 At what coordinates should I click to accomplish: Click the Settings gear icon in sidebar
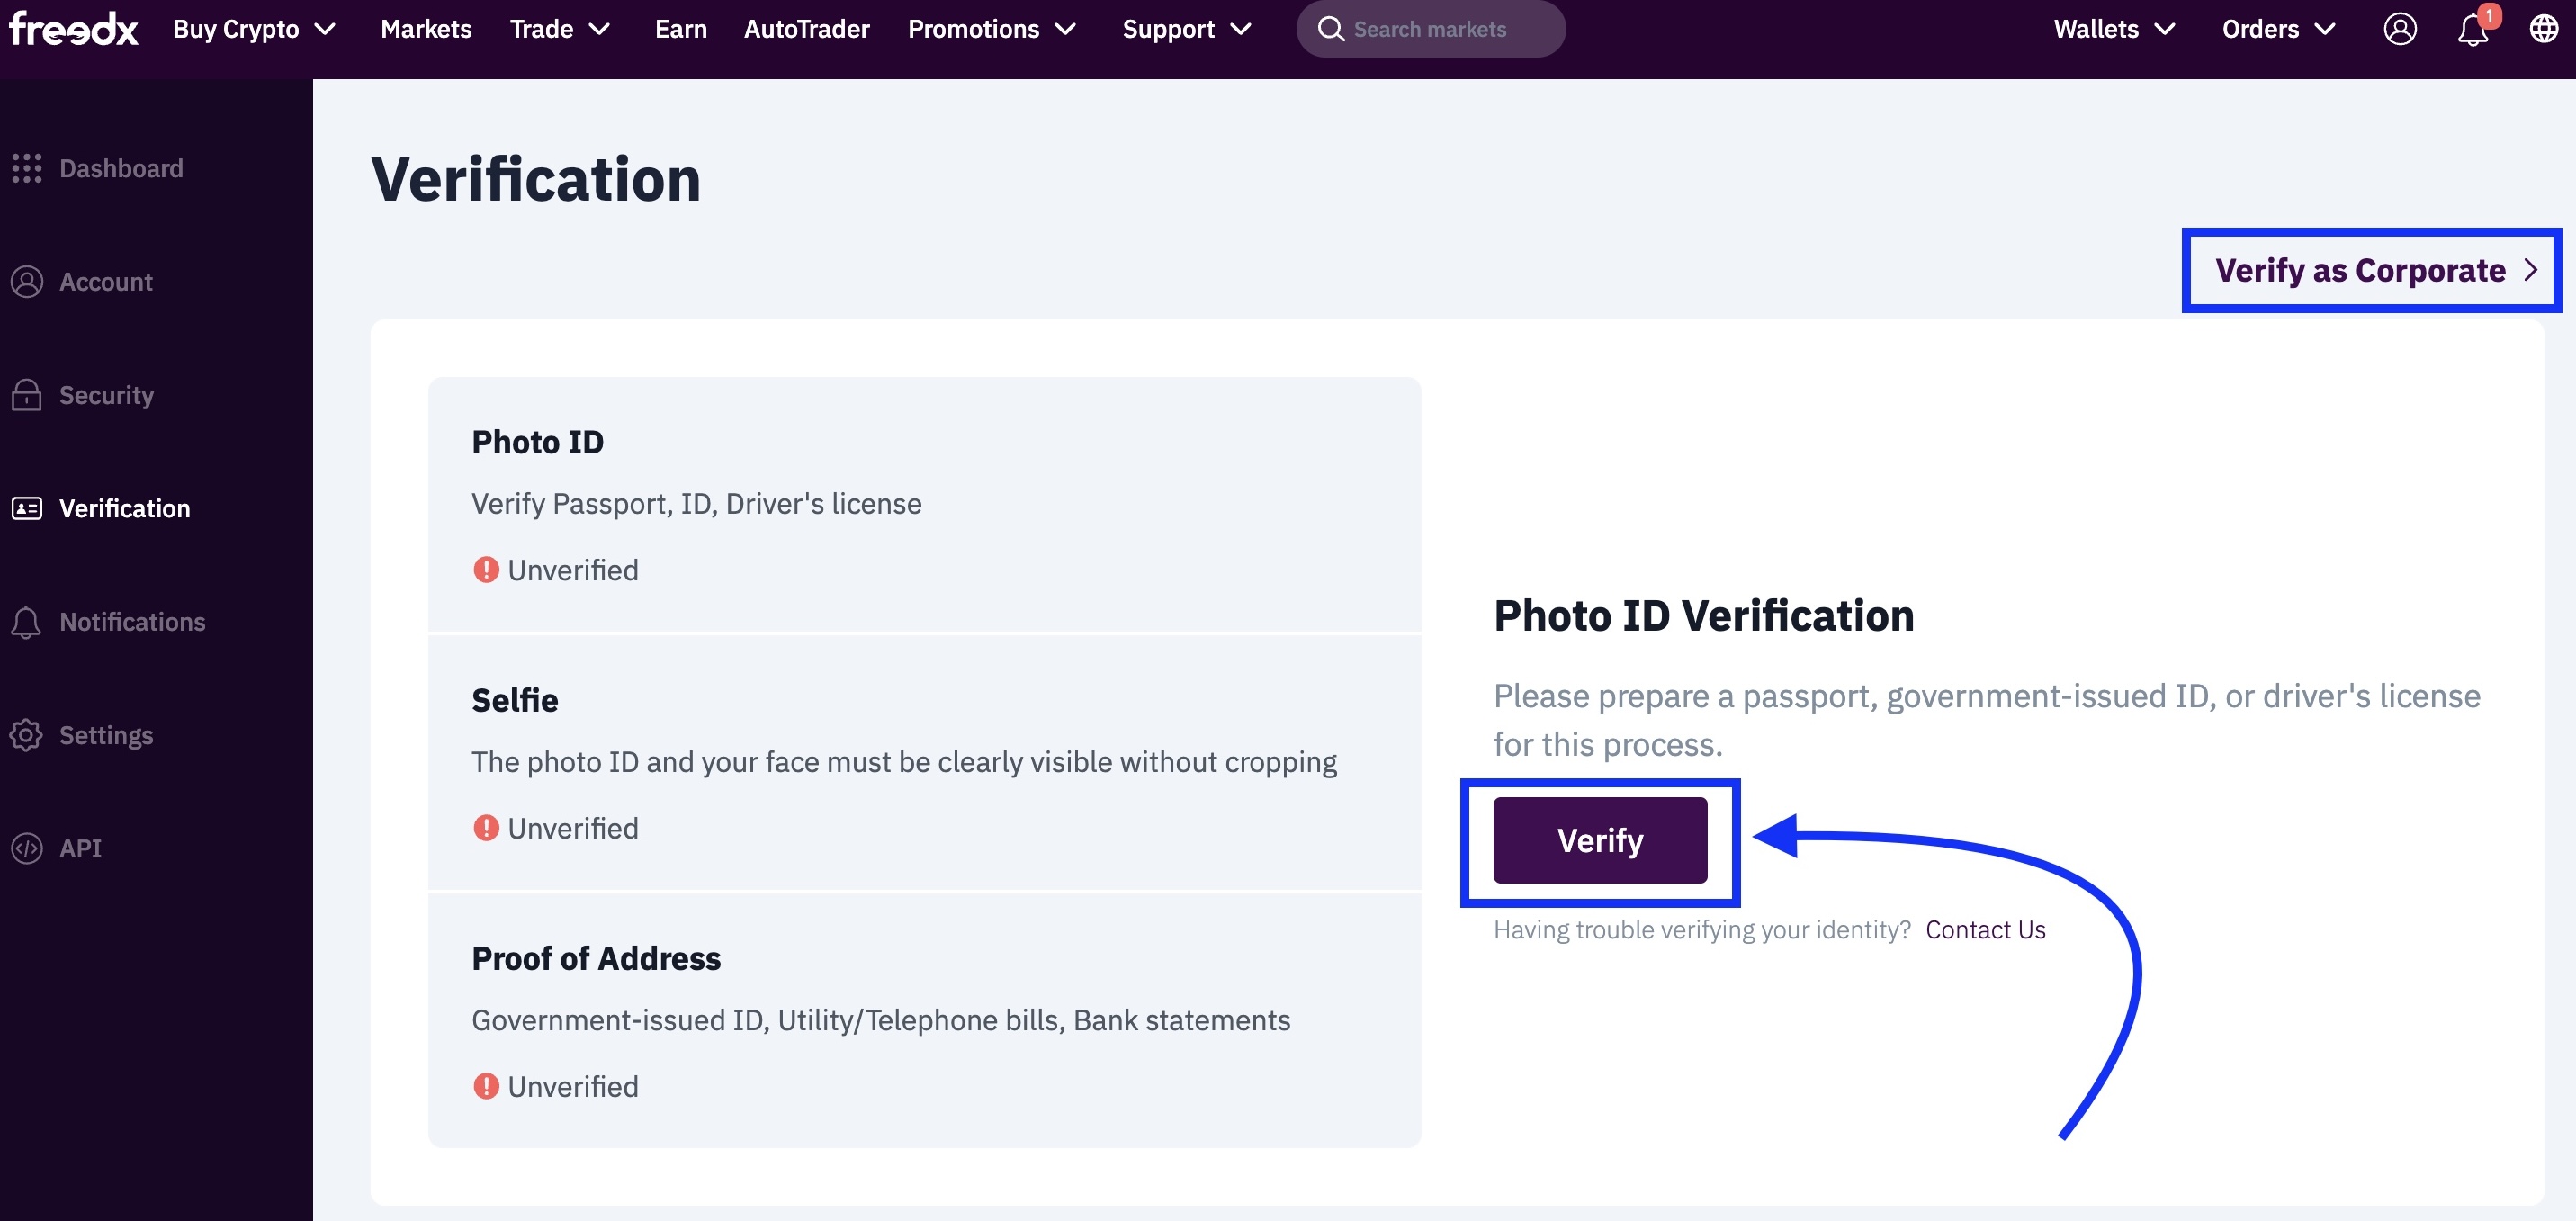pyautogui.click(x=27, y=735)
